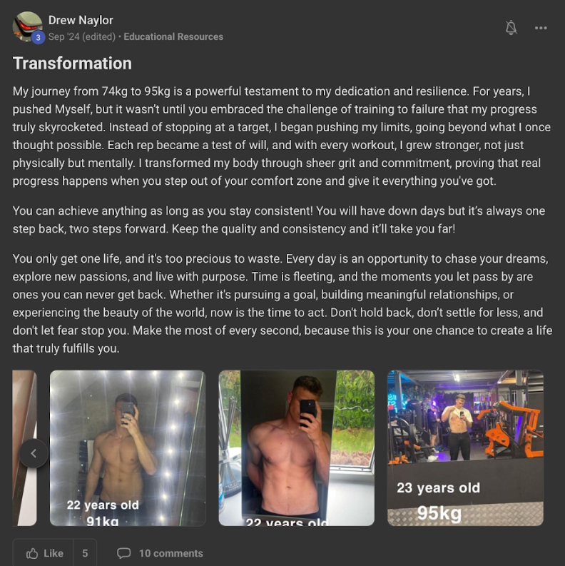
Task: Click Drew Naylor's profile avatar
Action: pyautogui.click(x=27, y=26)
